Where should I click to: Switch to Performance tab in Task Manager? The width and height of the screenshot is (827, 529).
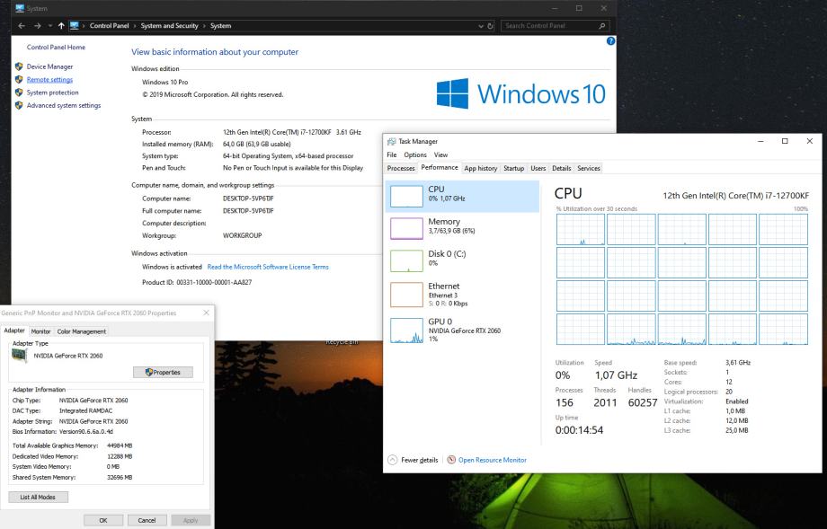pos(440,168)
